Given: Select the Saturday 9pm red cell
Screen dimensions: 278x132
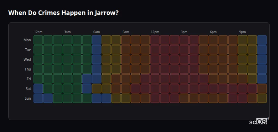Looking at the screenshot, I should (243, 89).
